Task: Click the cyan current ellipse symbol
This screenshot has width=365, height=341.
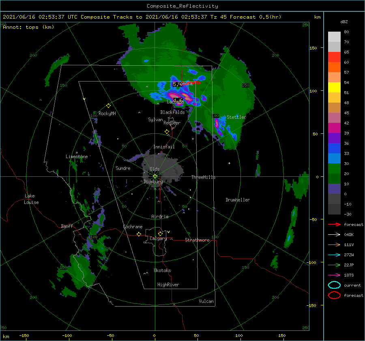Action: (334, 285)
